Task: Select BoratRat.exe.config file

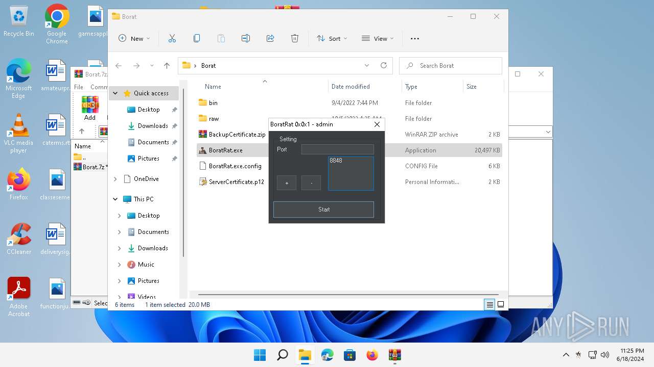Action: pos(235,166)
